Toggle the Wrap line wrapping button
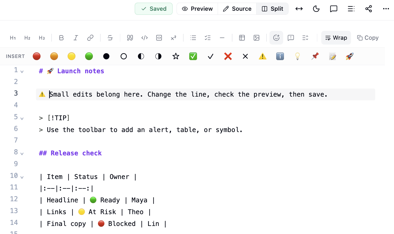The height and width of the screenshot is (234, 394). tap(336, 38)
